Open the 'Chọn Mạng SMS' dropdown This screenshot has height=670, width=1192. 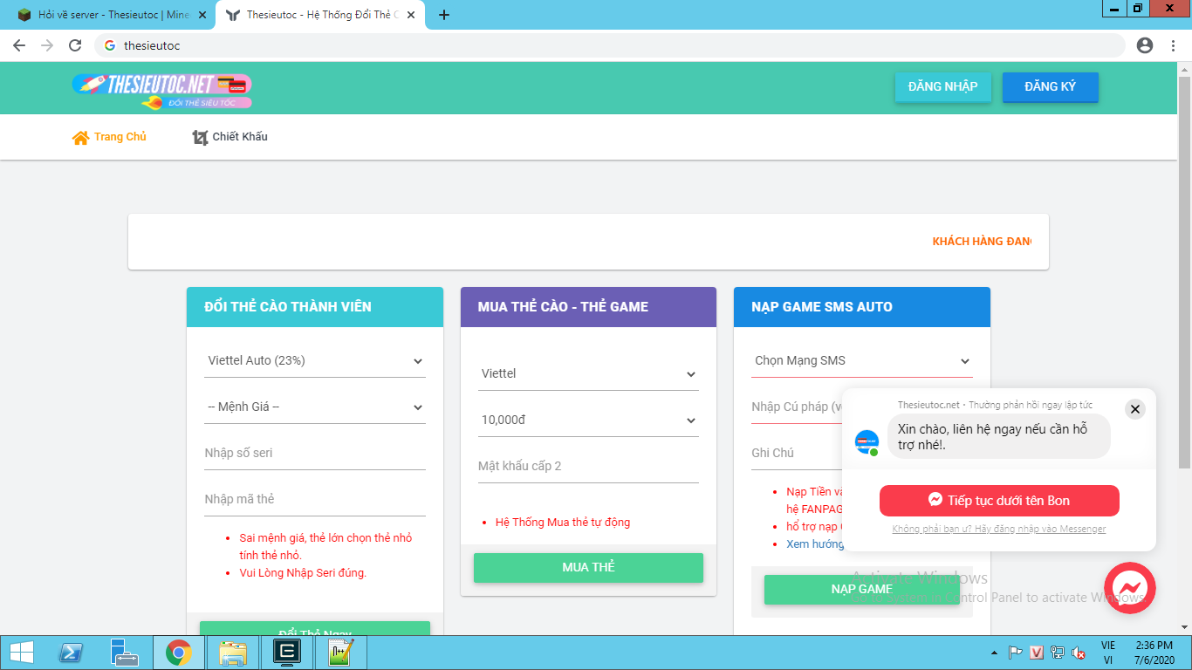[x=862, y=360]
